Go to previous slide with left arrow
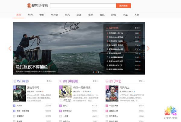This screenshot has width=181, height=122. tap(10, 48)
